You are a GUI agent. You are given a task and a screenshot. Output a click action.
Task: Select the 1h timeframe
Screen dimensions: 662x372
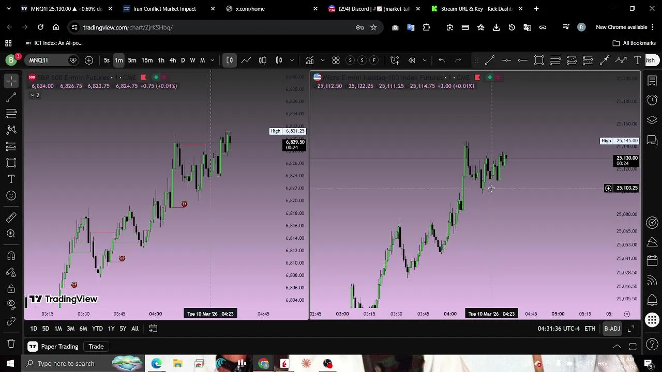click(161, 60)
